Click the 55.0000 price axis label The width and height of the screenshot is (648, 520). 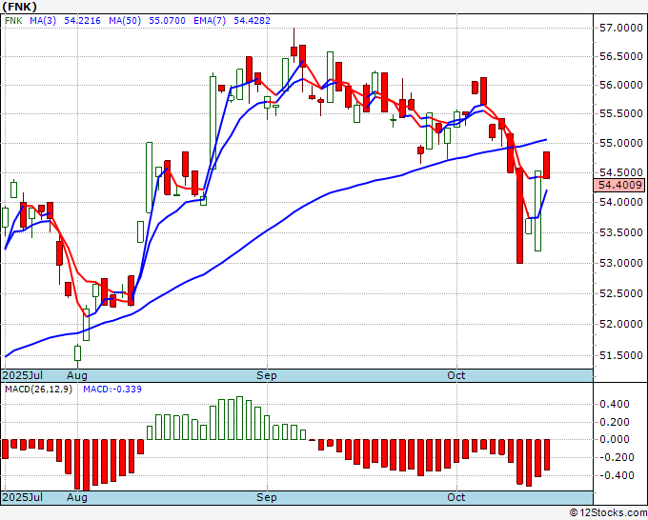[x=620, y=143]
